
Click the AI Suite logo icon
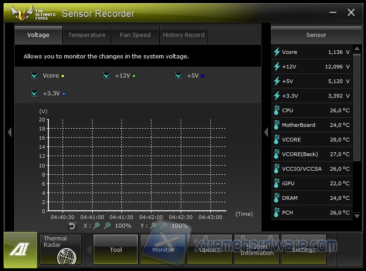click(20, 249)
